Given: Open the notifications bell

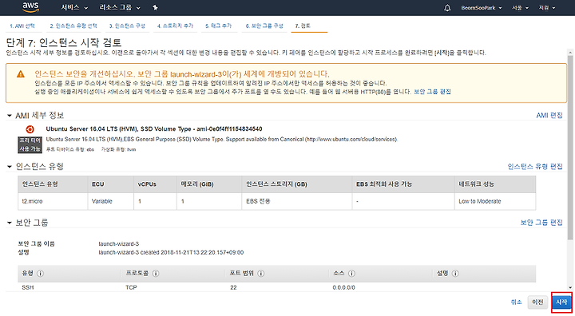Looking at the screenshot, I should 447,8.
